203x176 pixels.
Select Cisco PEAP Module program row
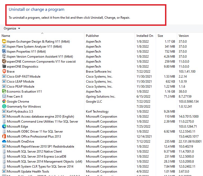21,87
